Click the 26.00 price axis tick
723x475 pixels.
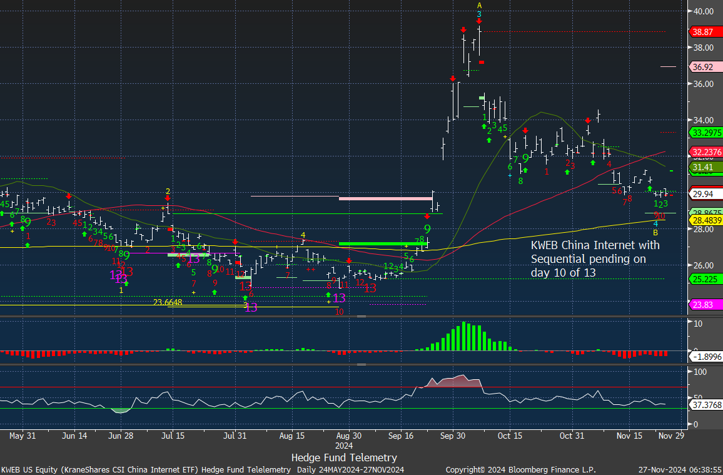[704, 265]
